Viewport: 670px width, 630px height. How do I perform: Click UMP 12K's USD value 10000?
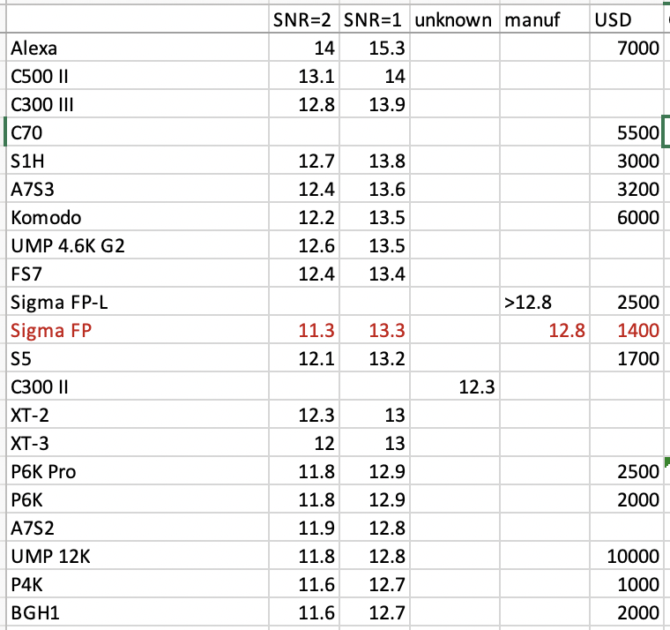[x=626, y=555]
